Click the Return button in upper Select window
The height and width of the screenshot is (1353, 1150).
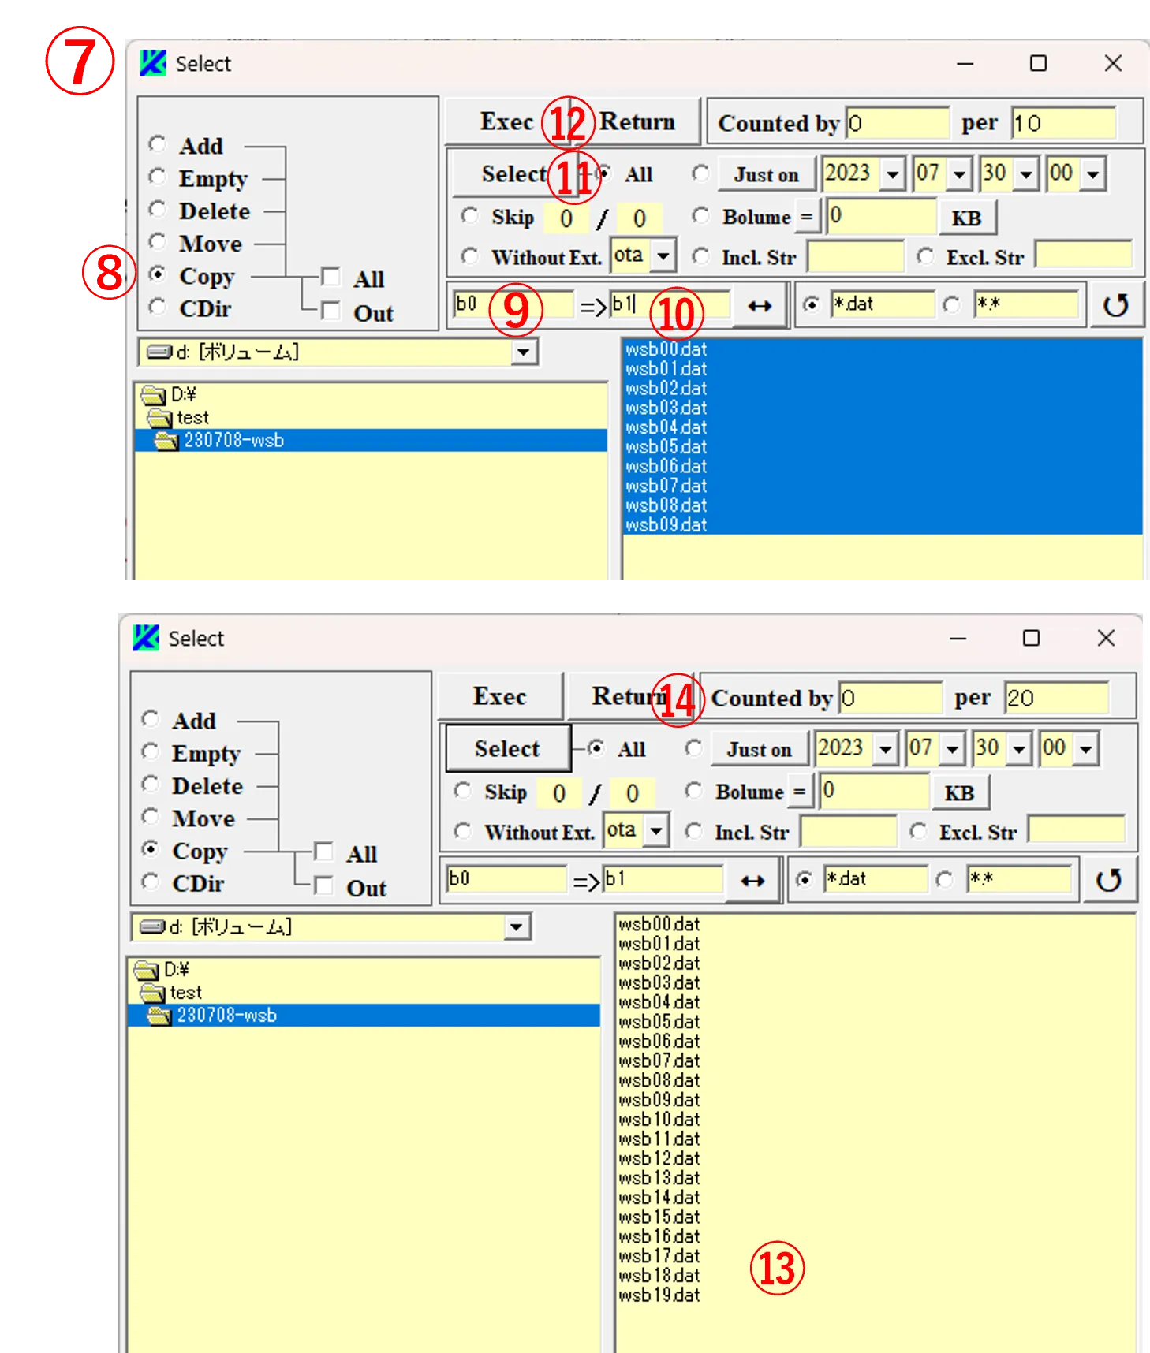637,121
